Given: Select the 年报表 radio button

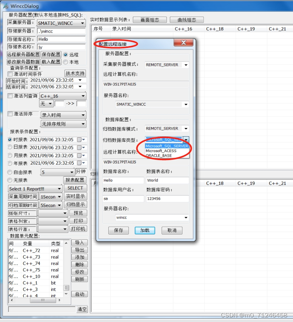Looking at the screenshot, I should [x=10, y=163].
